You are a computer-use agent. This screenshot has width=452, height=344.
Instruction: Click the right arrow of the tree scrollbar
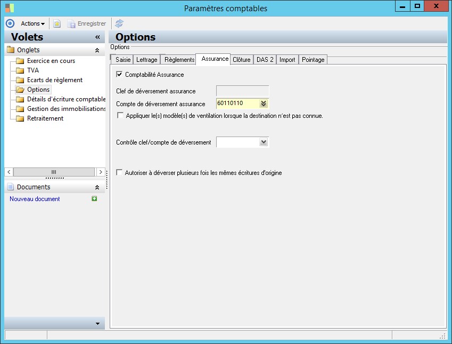101,172
